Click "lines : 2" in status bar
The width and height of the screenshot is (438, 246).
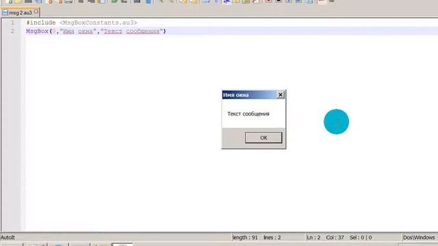coord(272,237)
